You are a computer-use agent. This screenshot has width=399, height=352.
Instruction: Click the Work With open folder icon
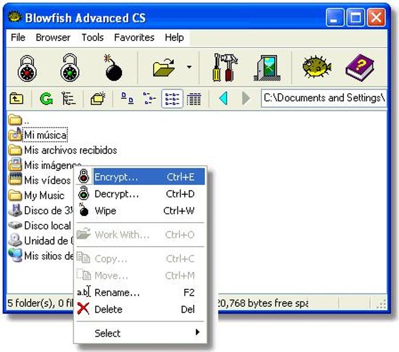pyautogui.click(x=164, y=67)
